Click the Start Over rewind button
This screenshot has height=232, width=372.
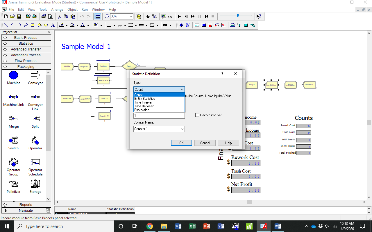click(x=206, y=17)
